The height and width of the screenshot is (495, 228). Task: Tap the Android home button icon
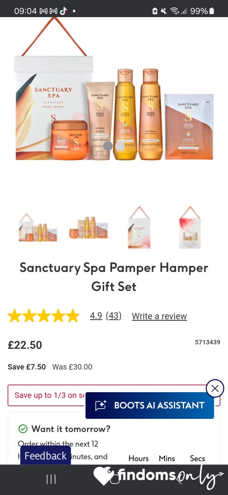pyautogui.click(x=114, y=479)
